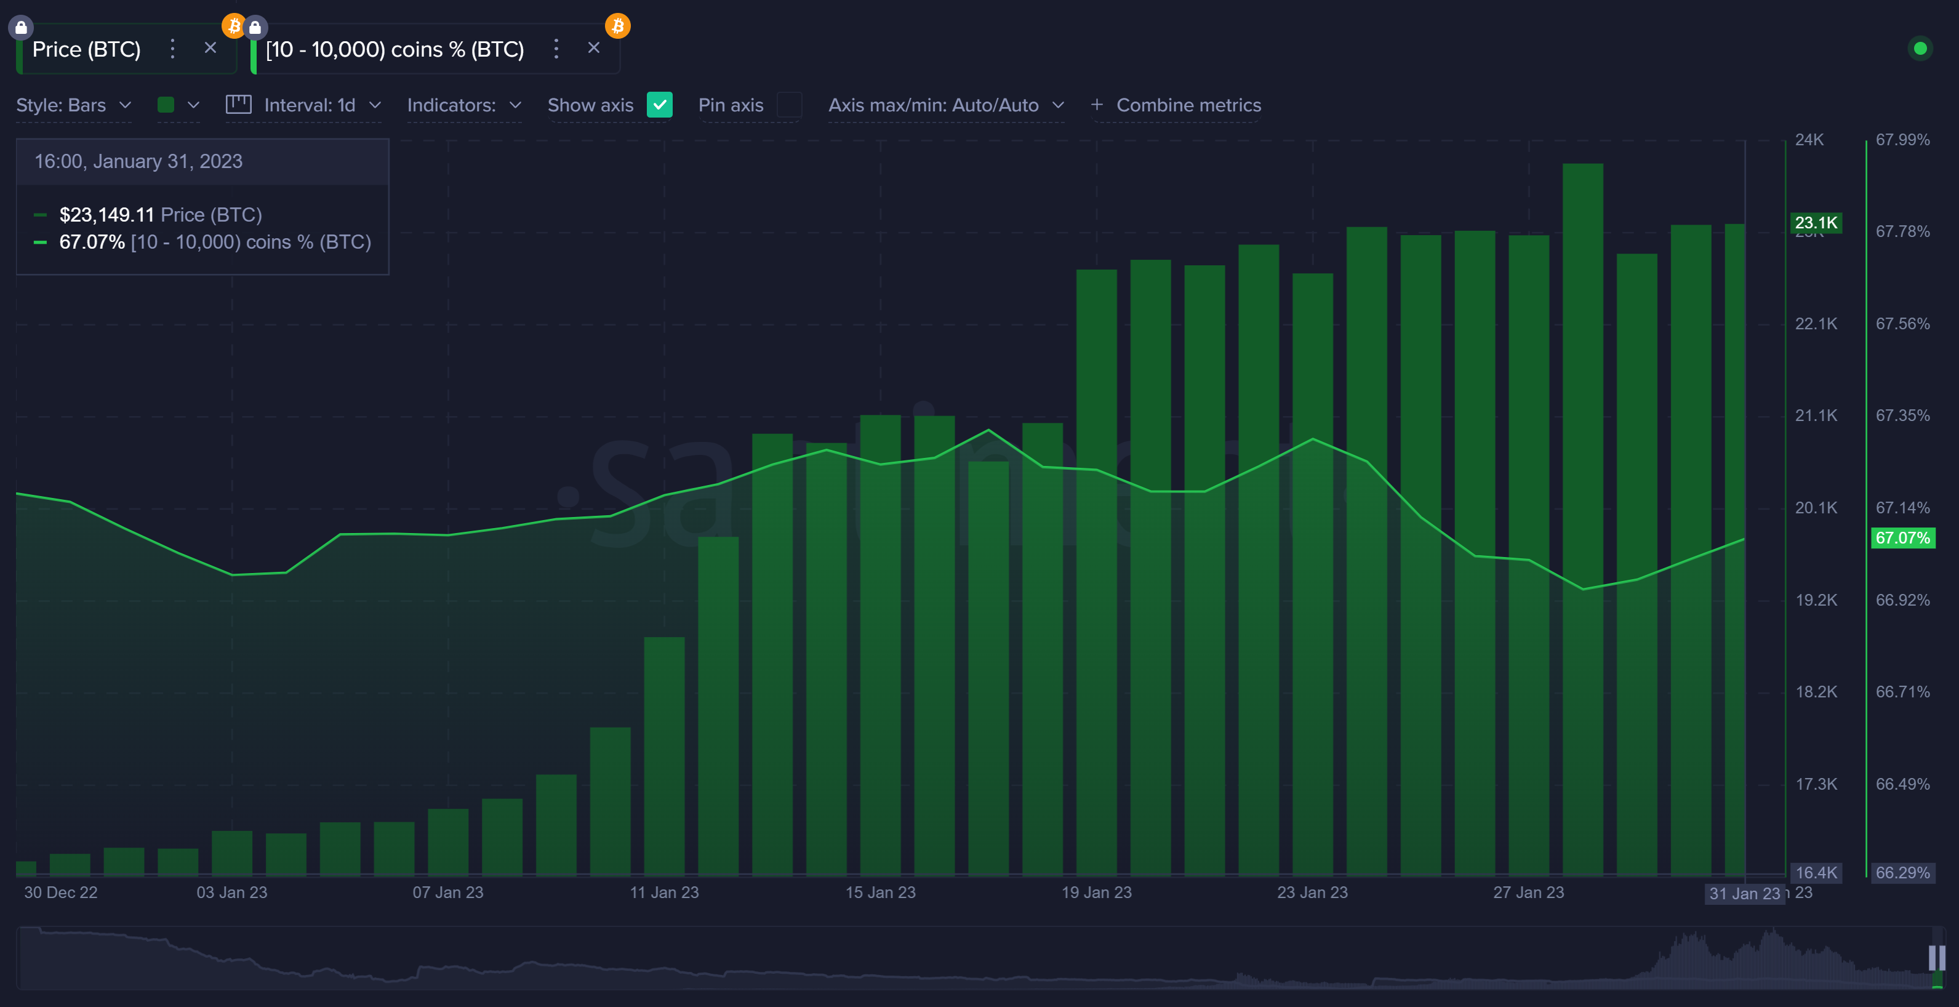
Task: Open Axis max/min Auto/Auto dropdown
Action: point(945,105)
